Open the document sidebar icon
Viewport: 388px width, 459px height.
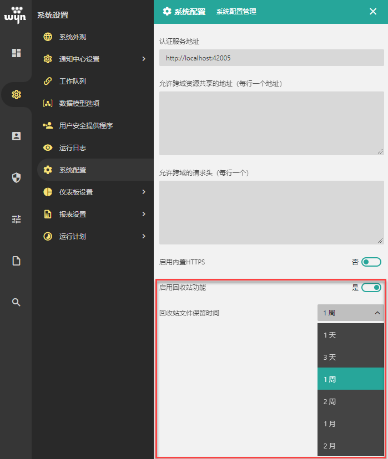pyautogui.click(x=17, y=261)
